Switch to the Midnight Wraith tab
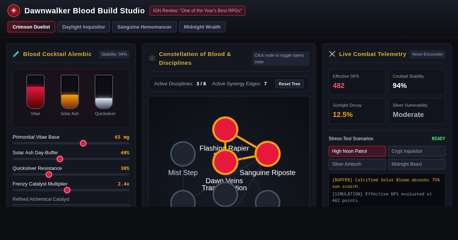 202,27
